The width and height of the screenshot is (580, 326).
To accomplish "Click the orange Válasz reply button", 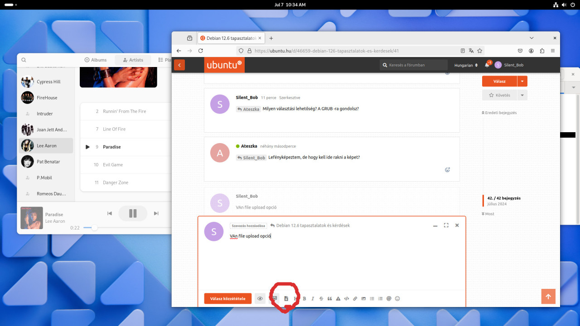I will pyautogui.click(x=499, y=81).
